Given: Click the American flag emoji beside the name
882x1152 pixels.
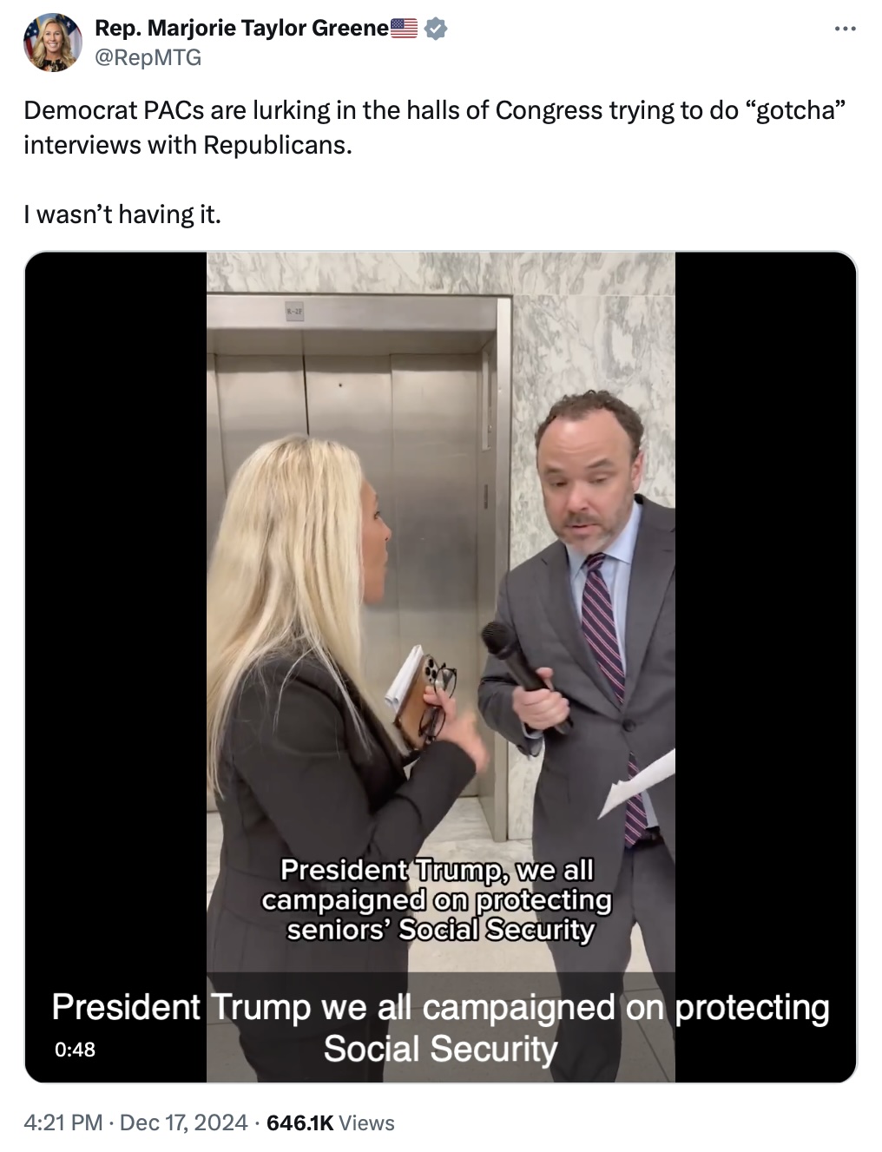Looking at the screenshot, I should 404,28.
